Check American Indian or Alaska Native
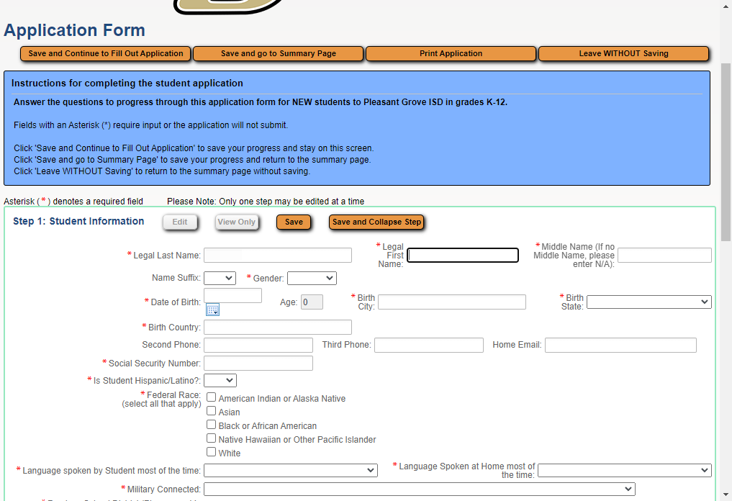Viewport: 732px width, 501px height. click(212, 397)
